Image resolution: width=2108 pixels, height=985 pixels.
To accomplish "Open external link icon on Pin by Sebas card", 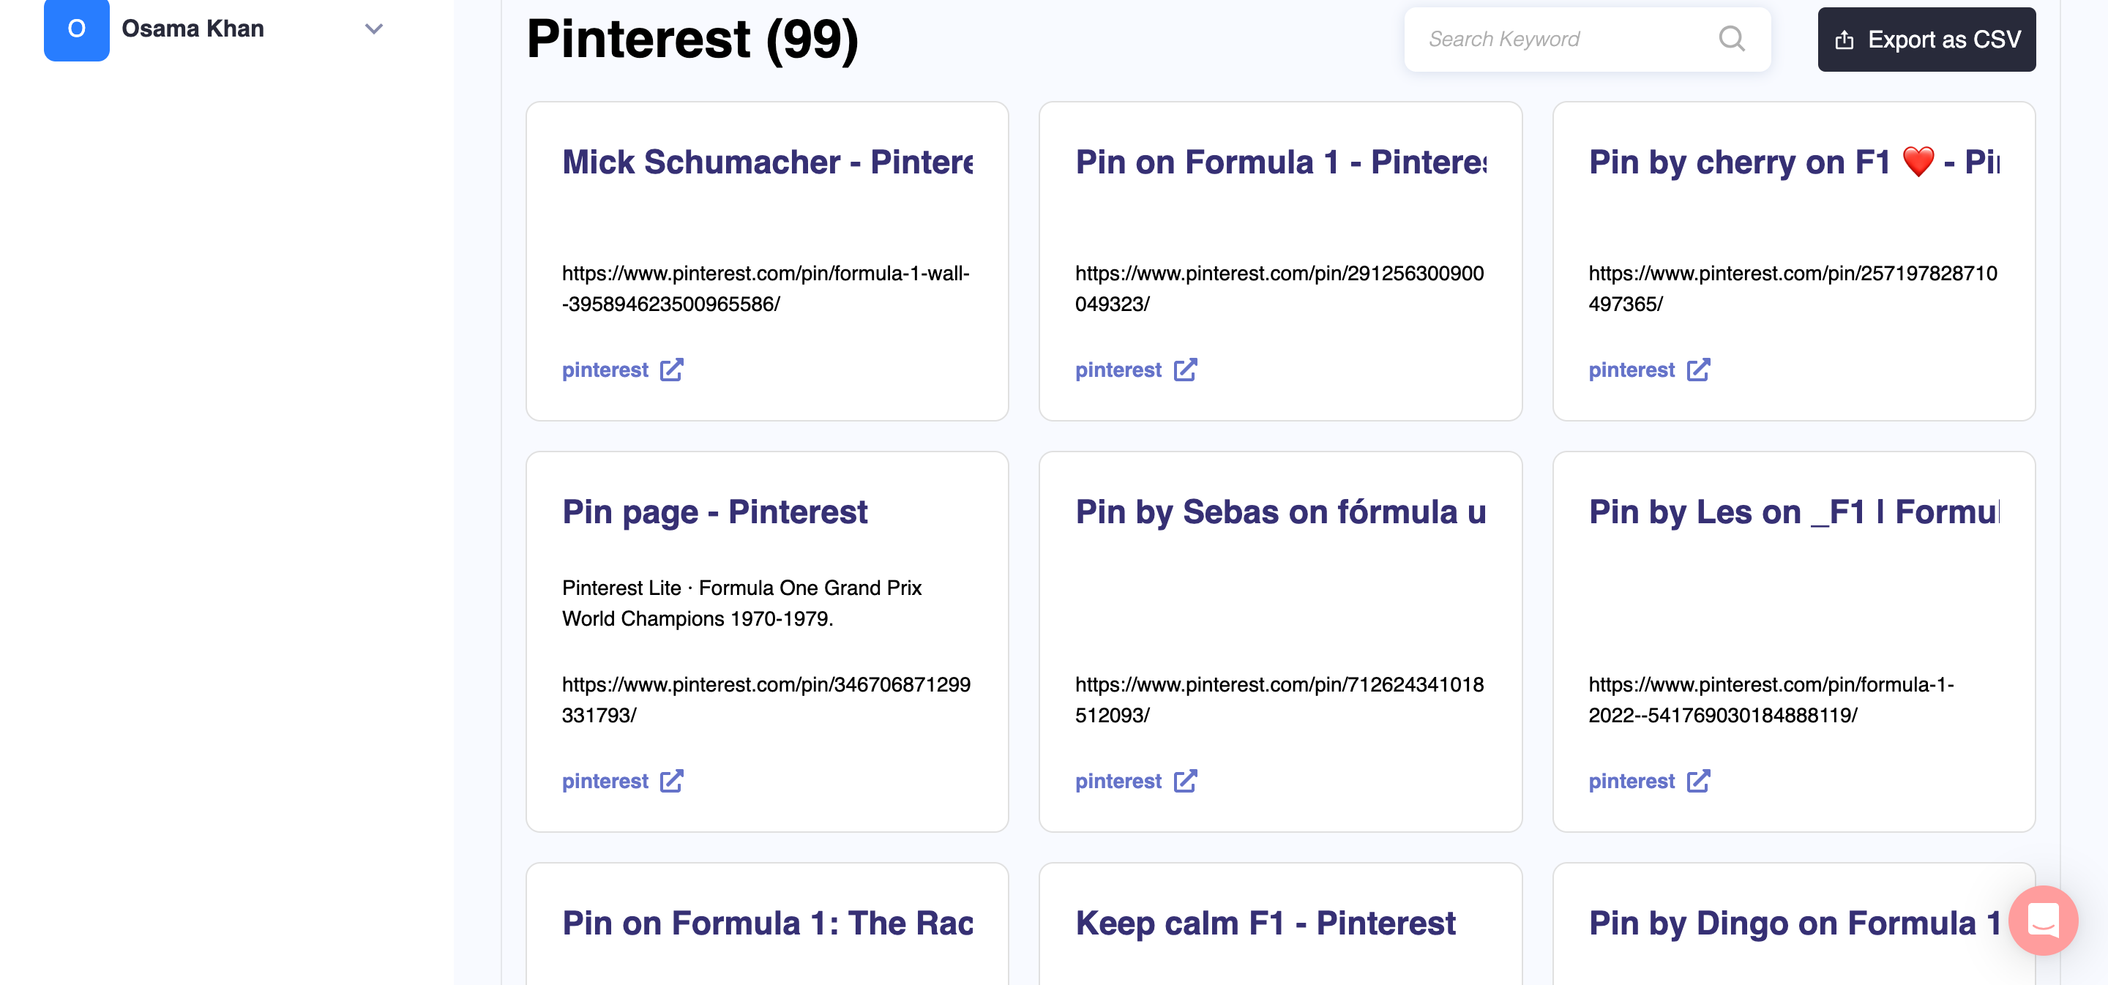I will coord(1184,782).
